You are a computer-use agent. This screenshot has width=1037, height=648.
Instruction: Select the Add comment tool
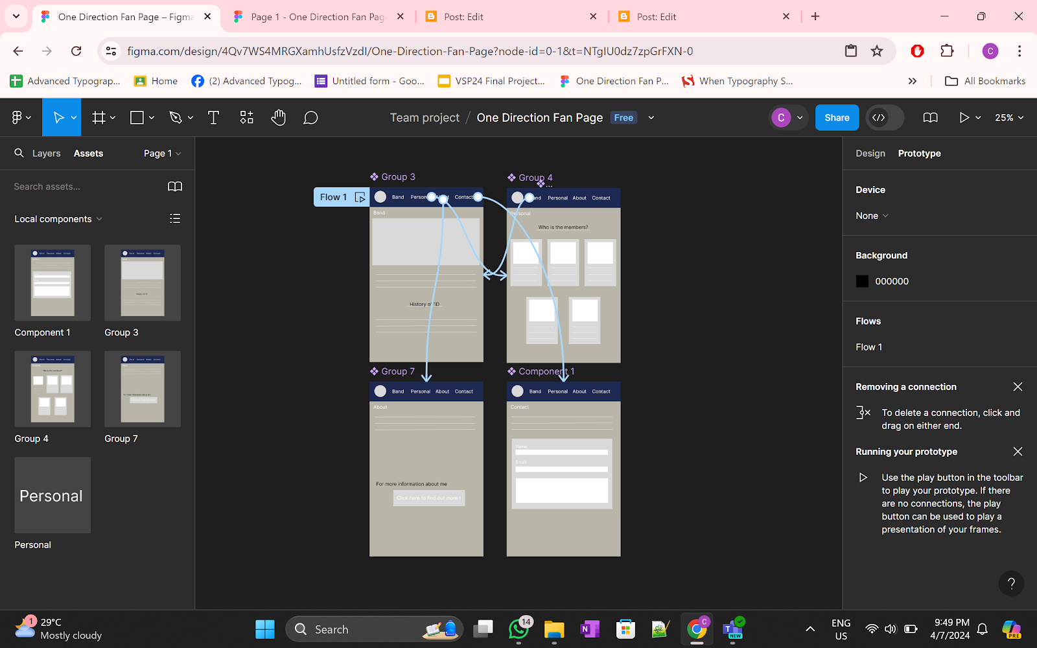pos(311,117)
